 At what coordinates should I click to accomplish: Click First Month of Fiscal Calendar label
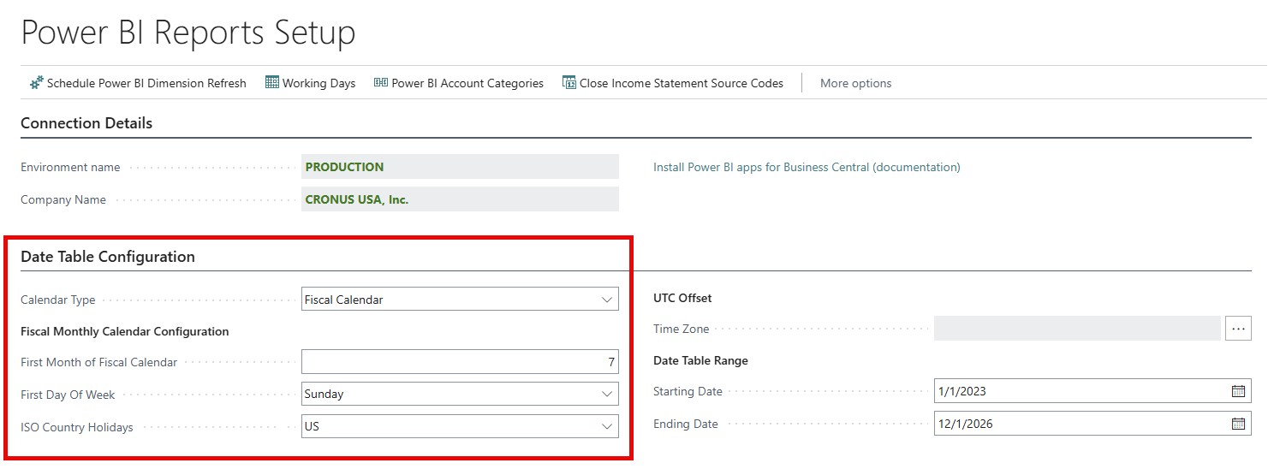99,362
